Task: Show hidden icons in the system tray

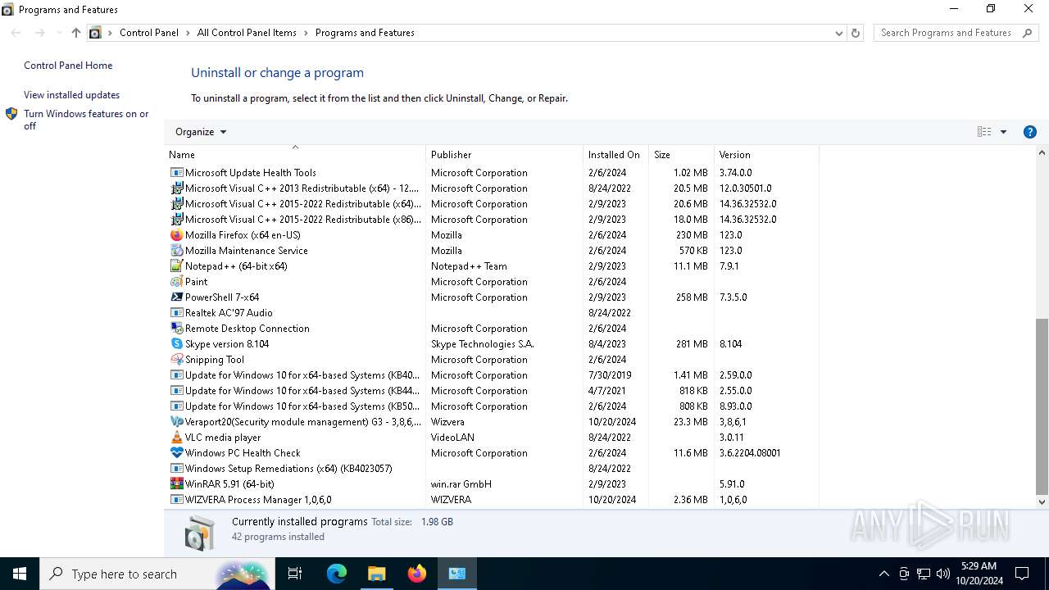Action: [x=883, y=574]
